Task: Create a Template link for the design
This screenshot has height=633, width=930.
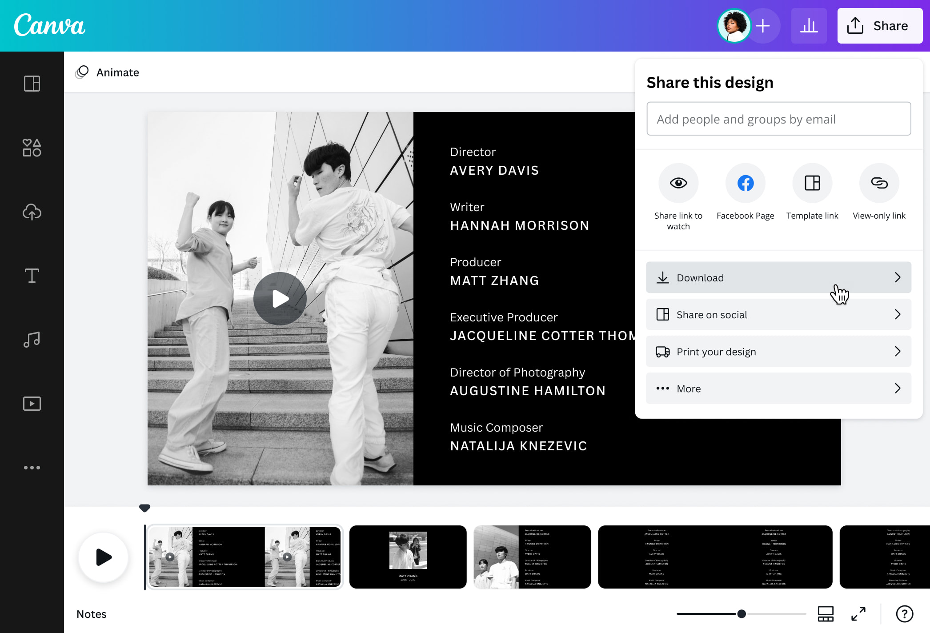Action: [x=812, y=183]
